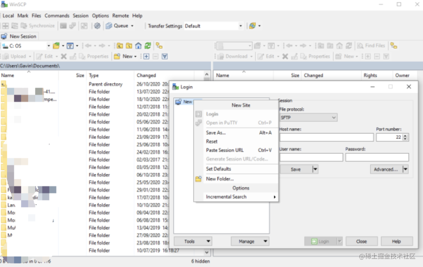Click the Preferences gear icon

tap(97, 26)
